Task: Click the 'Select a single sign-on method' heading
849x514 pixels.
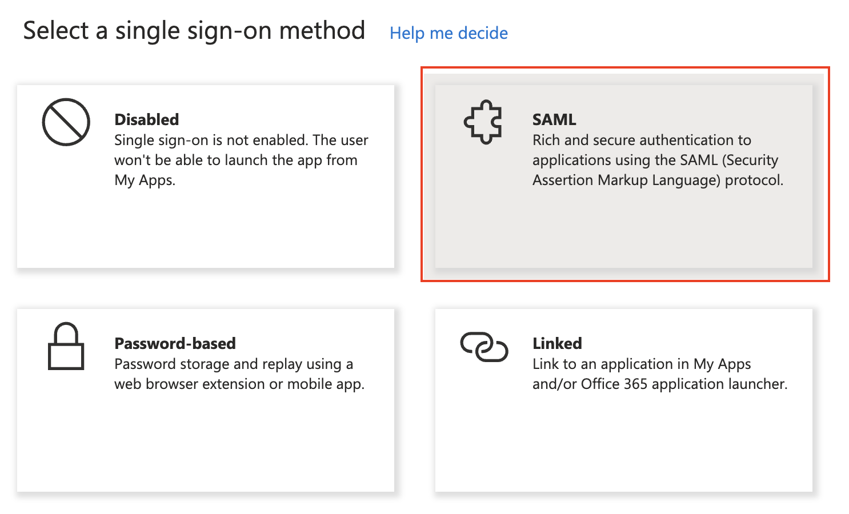Action: (x=194, y=31)
